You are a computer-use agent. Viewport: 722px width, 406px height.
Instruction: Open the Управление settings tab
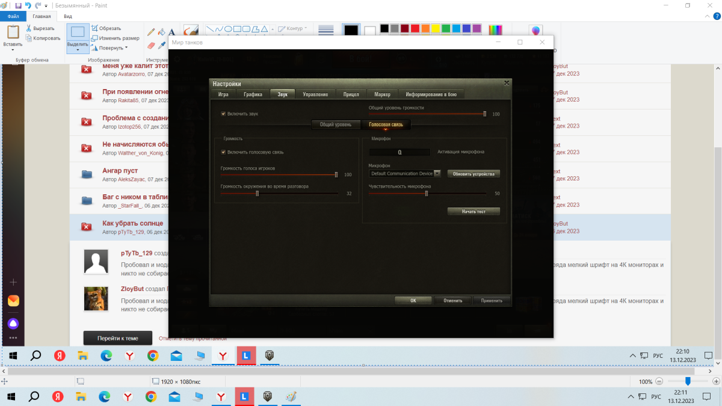coord(315,94)
